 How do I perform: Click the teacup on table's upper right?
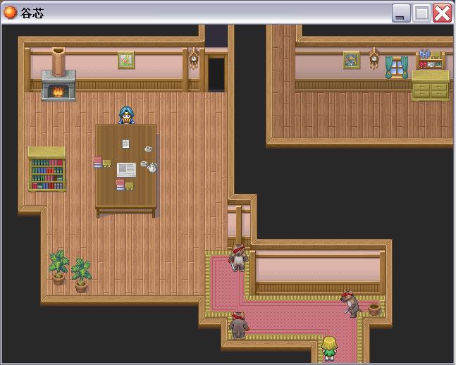pyautogui.click(x=148, y=149)
